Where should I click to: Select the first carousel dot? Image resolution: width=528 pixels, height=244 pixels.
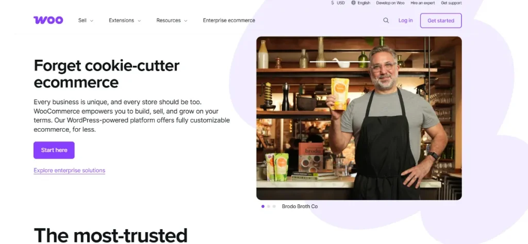[x=263, y=206]
